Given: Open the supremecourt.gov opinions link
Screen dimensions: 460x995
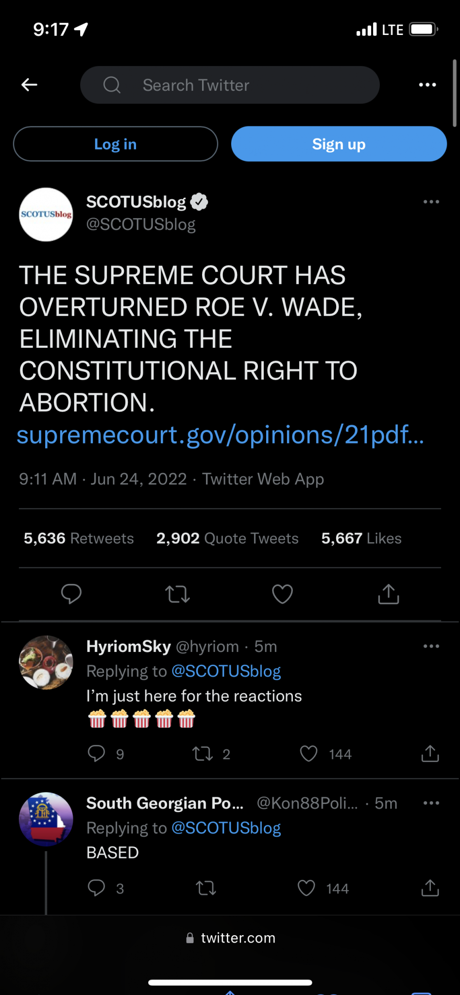Looking at the screenshot, I should point(221,435).
